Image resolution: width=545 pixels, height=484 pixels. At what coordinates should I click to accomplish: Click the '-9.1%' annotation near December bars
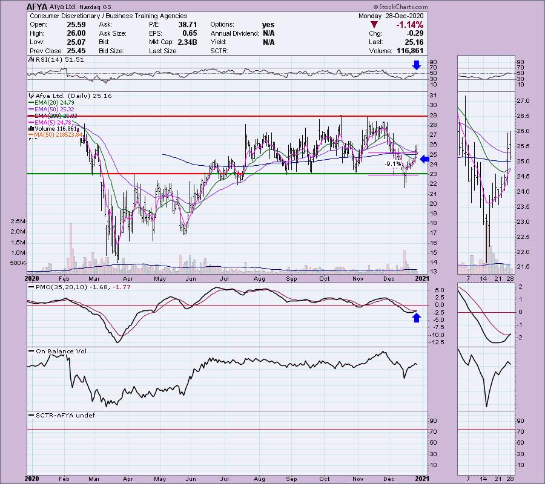point(393,164)
